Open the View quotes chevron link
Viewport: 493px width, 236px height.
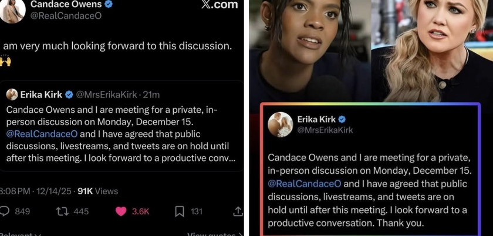215,234
